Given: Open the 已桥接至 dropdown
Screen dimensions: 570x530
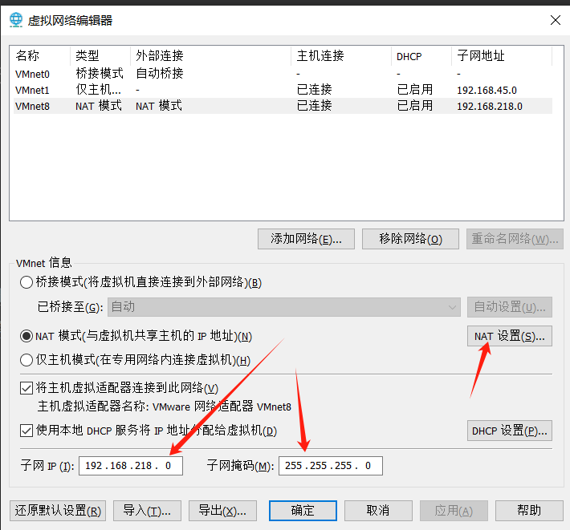Looking at the screenshot, I should 284,307.
